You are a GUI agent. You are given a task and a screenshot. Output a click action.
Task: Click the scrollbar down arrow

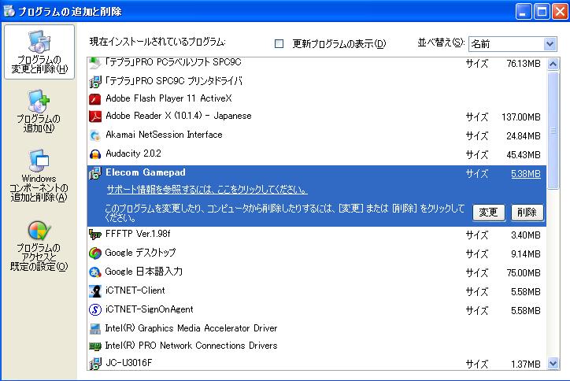553,363
